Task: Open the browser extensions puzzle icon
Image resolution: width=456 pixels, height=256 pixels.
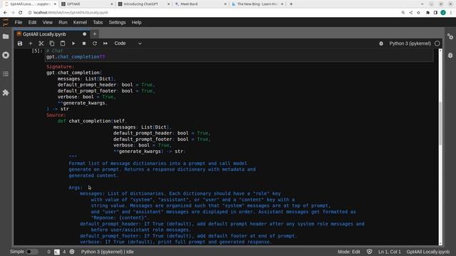Action: coord(427,13)
